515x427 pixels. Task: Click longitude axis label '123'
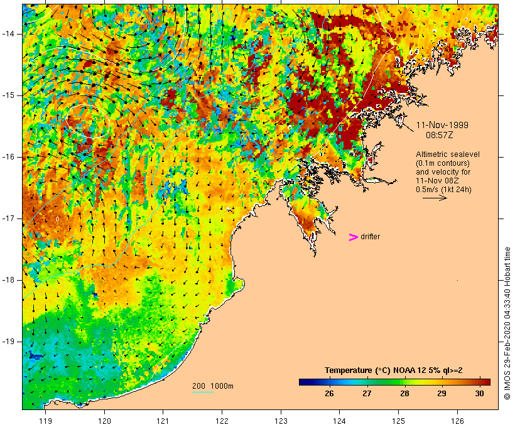click(x=281, y=421)
